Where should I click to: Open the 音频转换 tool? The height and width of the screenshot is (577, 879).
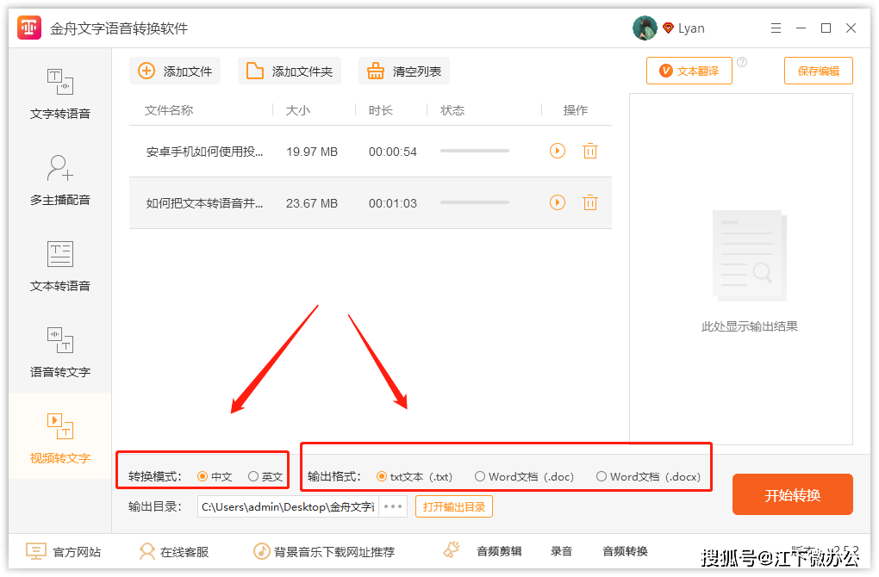[625, 551]
